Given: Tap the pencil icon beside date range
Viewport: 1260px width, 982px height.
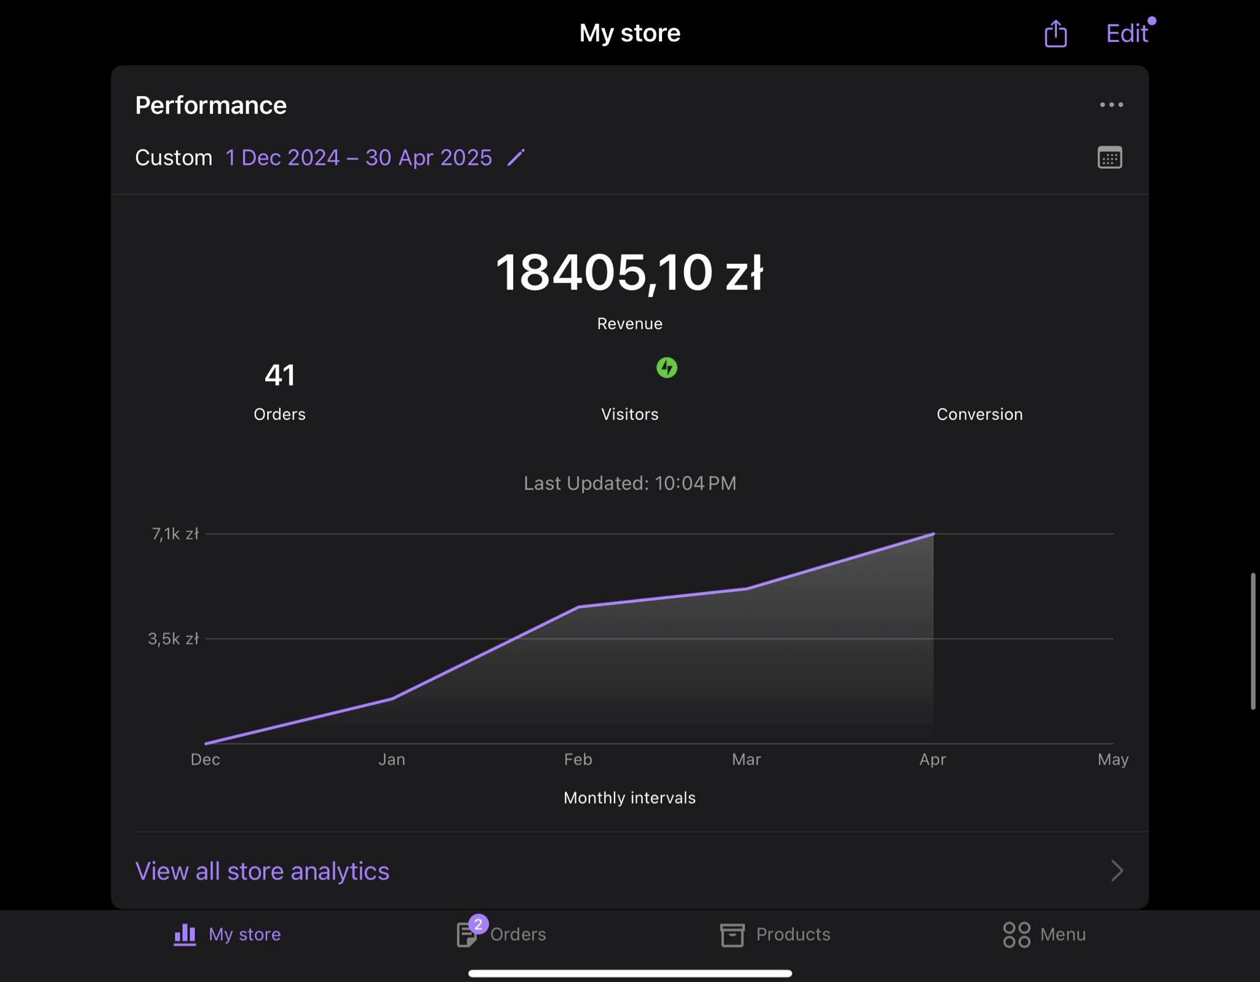Looking at the screenshot, I should click(x=516, y=158).
